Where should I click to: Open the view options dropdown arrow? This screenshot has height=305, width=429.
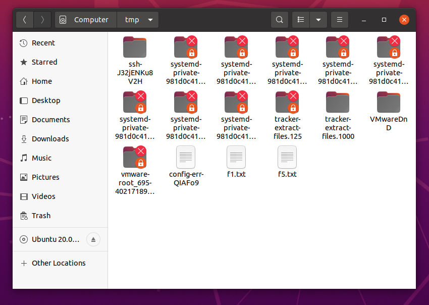tap(318, 19)
